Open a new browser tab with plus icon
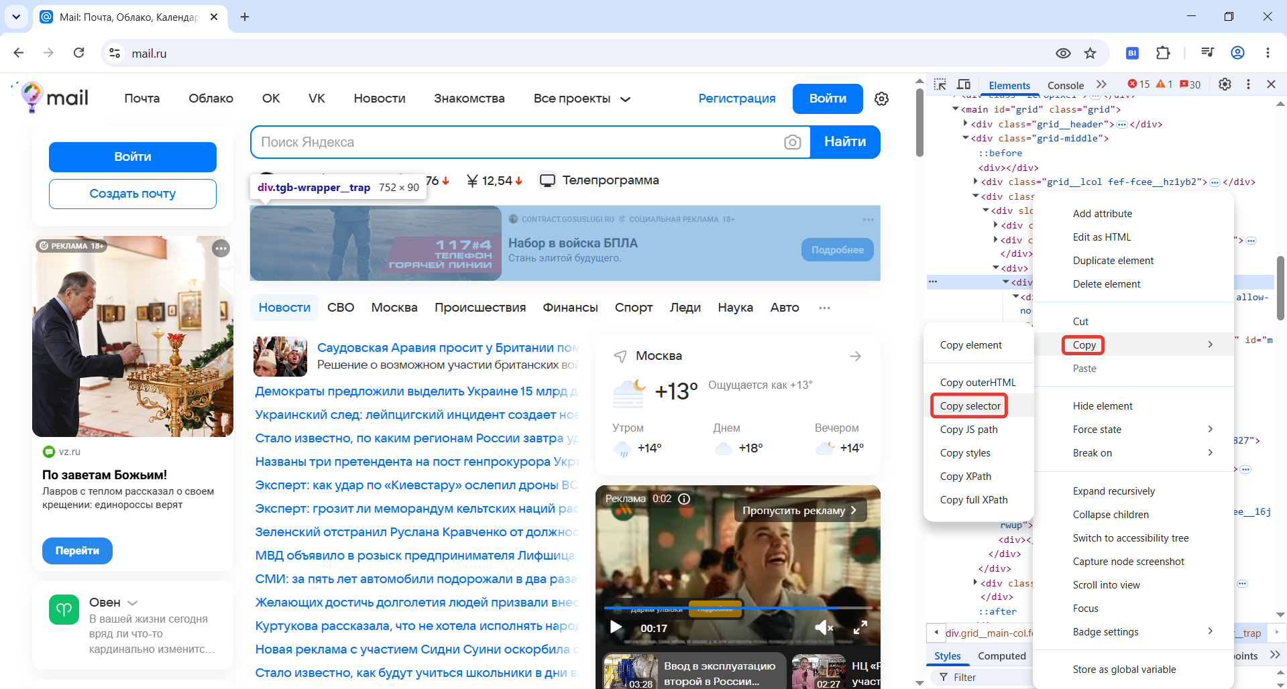Screen dimensions: 1287x689 coord(245,17)
